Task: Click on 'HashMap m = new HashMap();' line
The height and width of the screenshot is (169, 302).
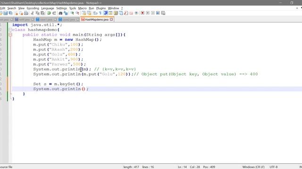Action: (x=67, y=39)
